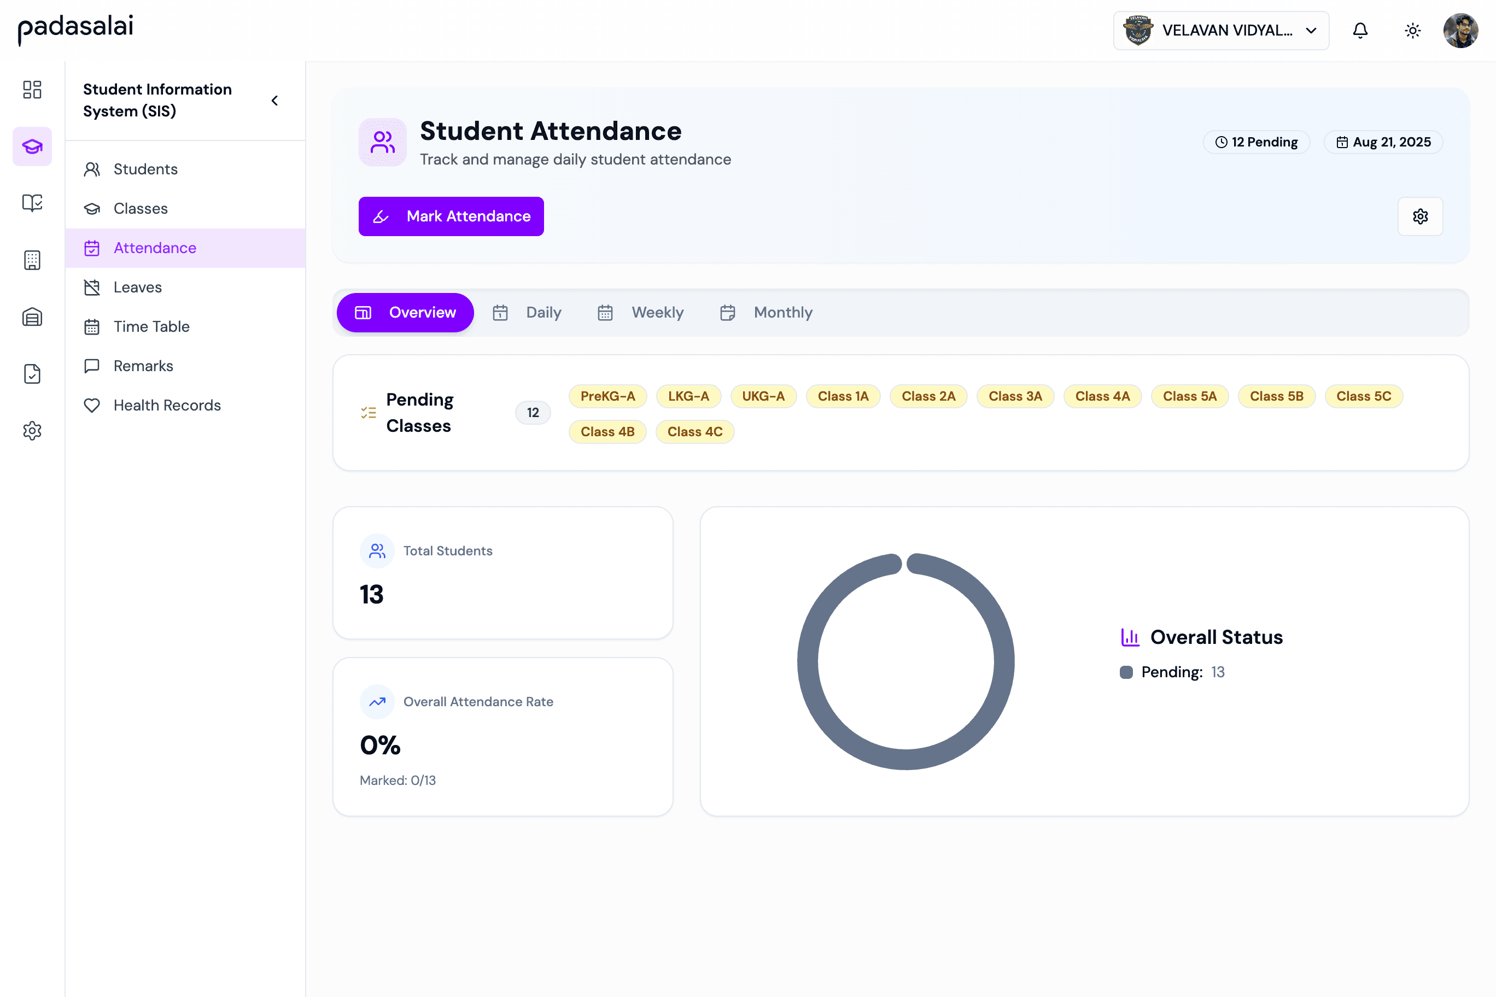Switch to the Monthly attendance tab
Screen dimensions: 1496x997
click(766, 312)
